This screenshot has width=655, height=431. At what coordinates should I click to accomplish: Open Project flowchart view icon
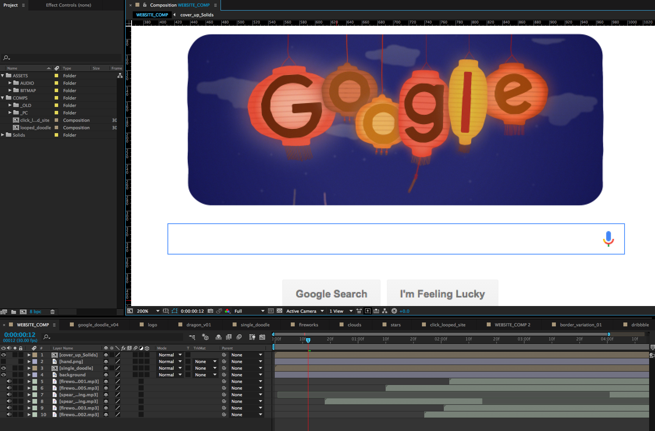(x=120, y=75)
